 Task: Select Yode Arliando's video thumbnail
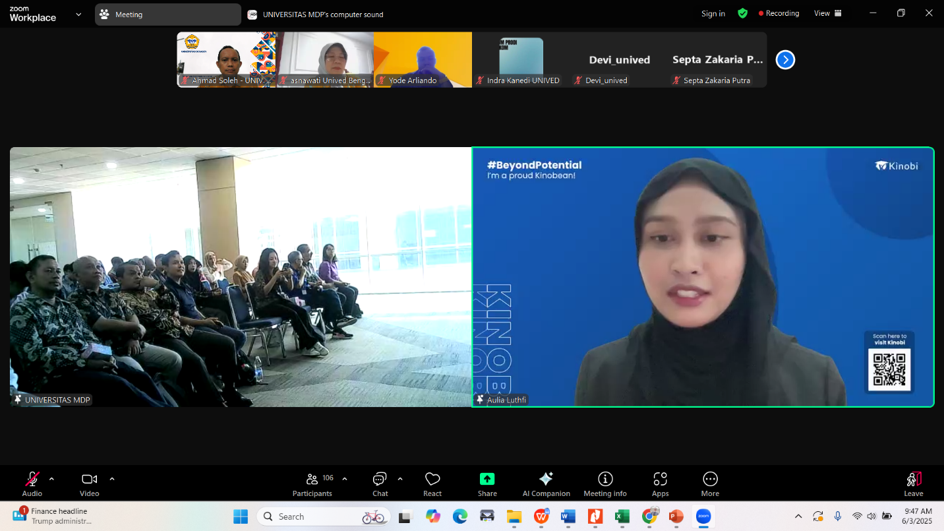tap(423, 59)
